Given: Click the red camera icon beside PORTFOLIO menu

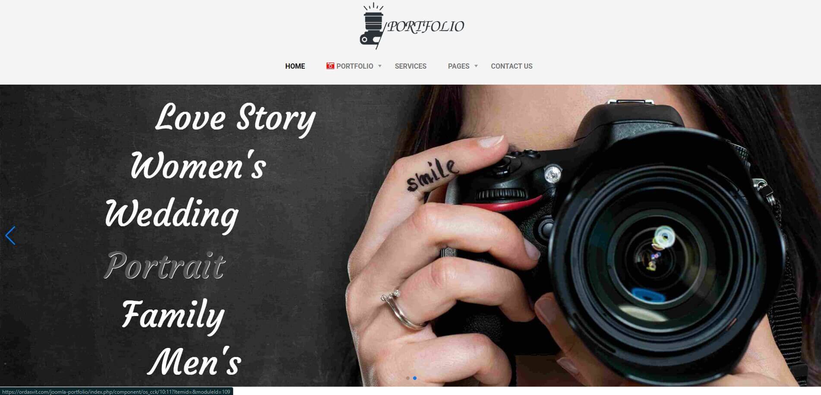Looking at the screenshot, I should tap(330, 66).
